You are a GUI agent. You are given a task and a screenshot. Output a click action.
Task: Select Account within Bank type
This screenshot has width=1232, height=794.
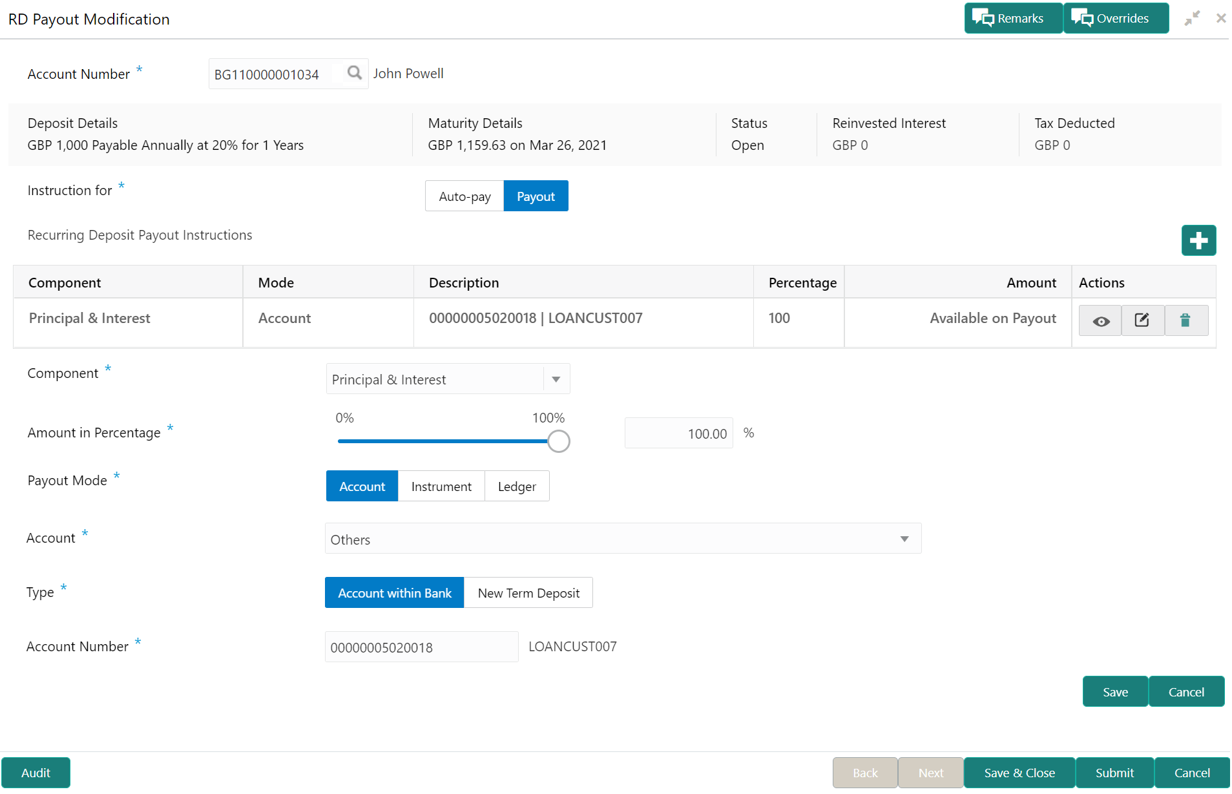coord(395,593)
